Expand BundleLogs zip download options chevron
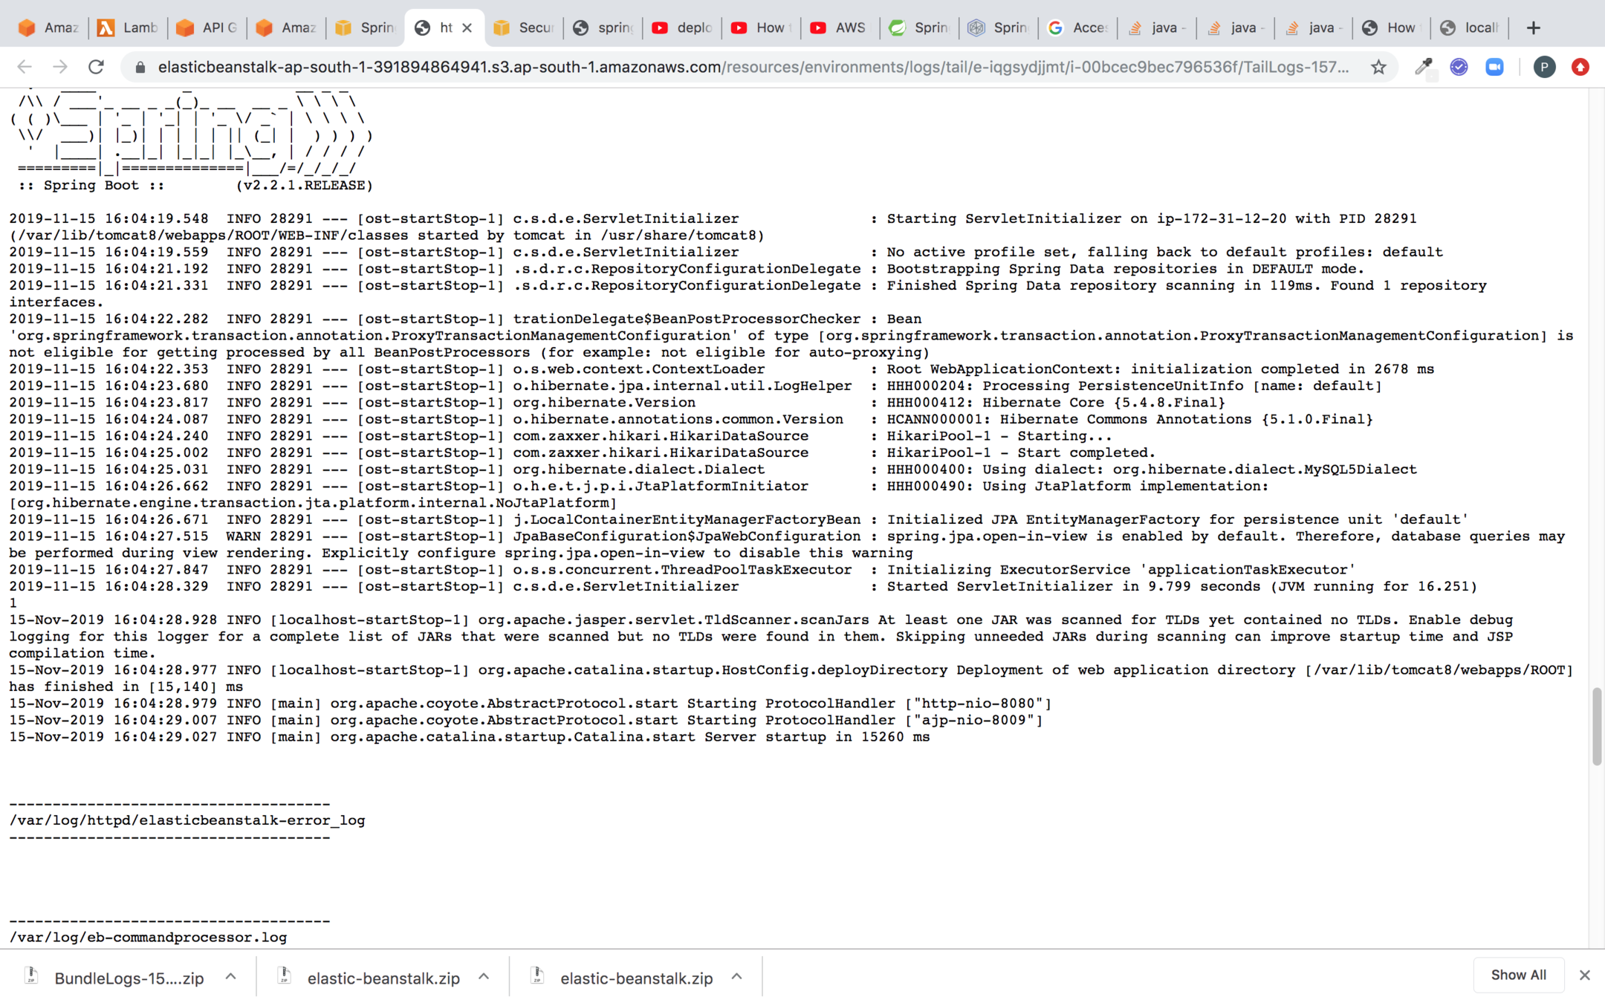This screenshot has width=1605, height=1003. [x=230, y=977]
